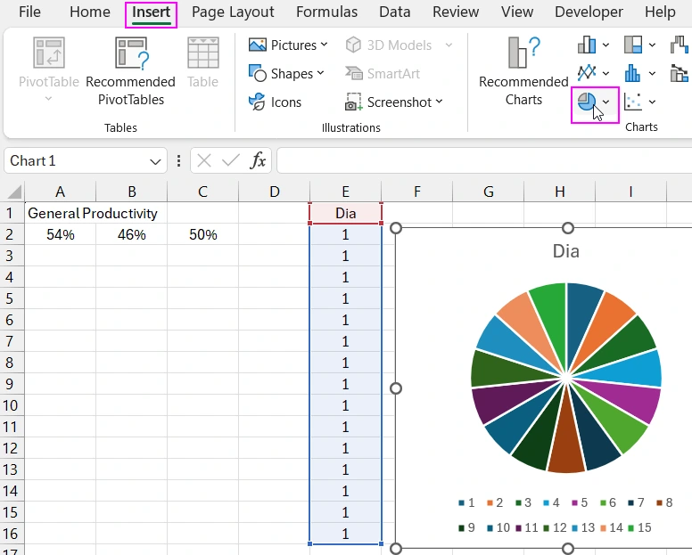Open the Review tab
This screenshot has width=692, height=555.
pyautogui.click(x=456, y=12)
